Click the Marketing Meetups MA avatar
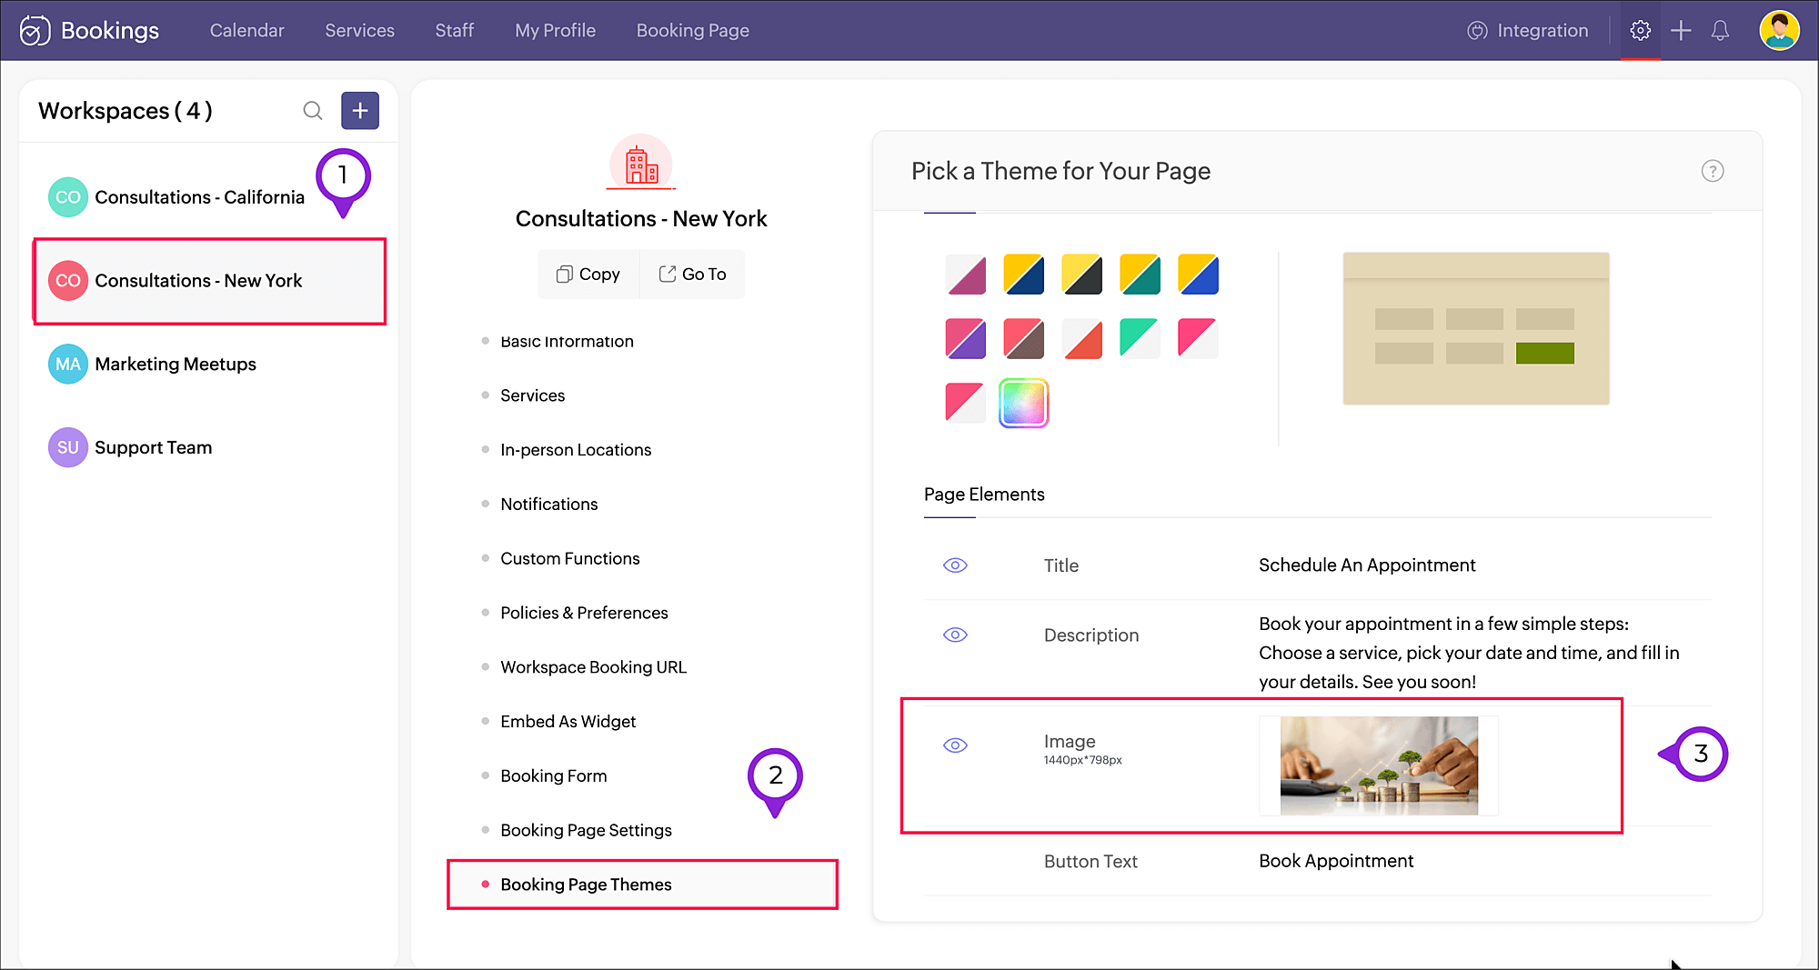 click(x=68, y=365)
